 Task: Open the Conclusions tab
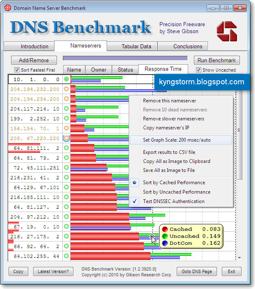183,46
